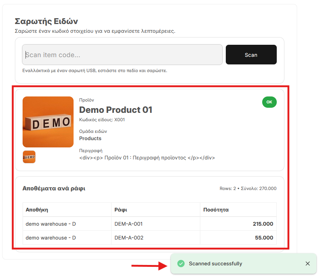319x277 pixels.
Task: Click the Scanned successfully message text
Action: click(215, 264)
